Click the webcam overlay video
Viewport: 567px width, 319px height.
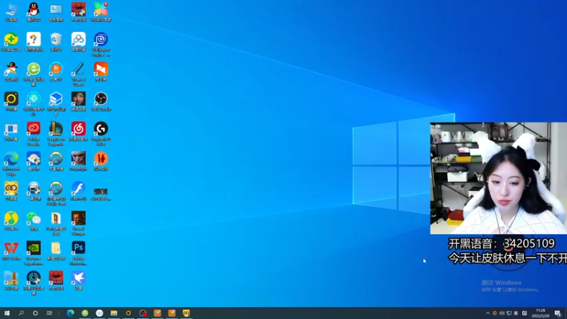498,178
